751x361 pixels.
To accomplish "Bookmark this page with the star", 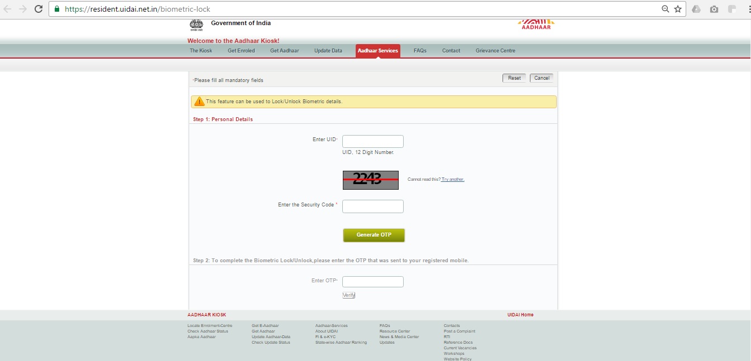I will [678, 9].
